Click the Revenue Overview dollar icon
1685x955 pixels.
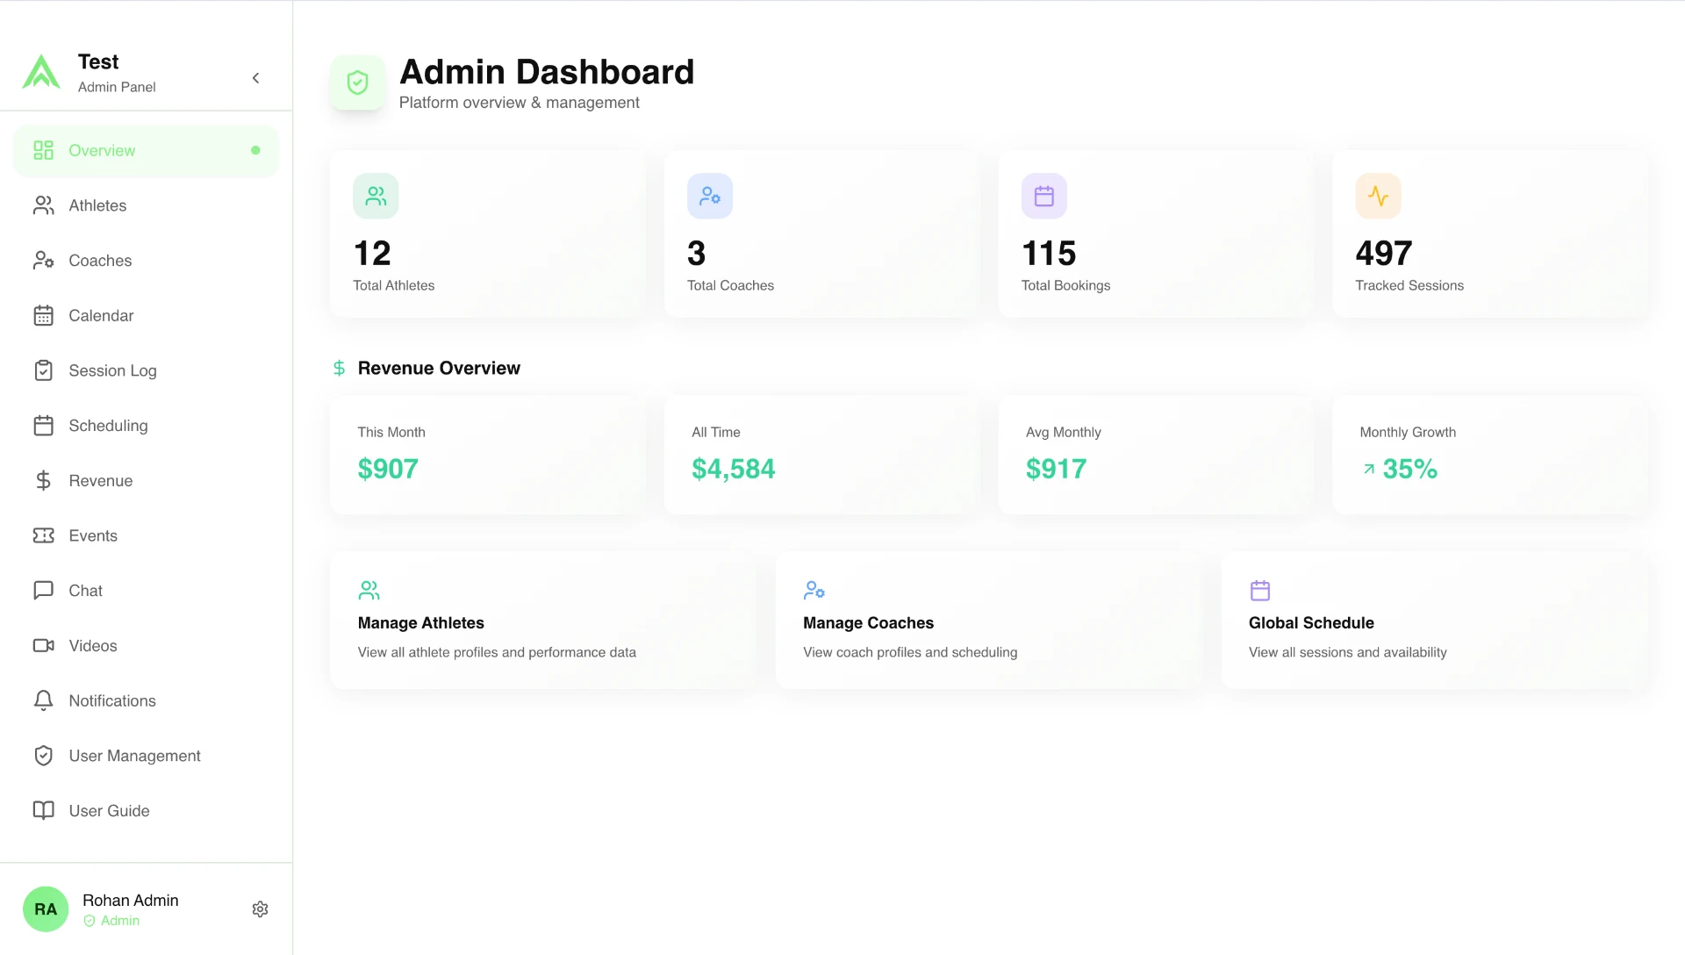339,369
